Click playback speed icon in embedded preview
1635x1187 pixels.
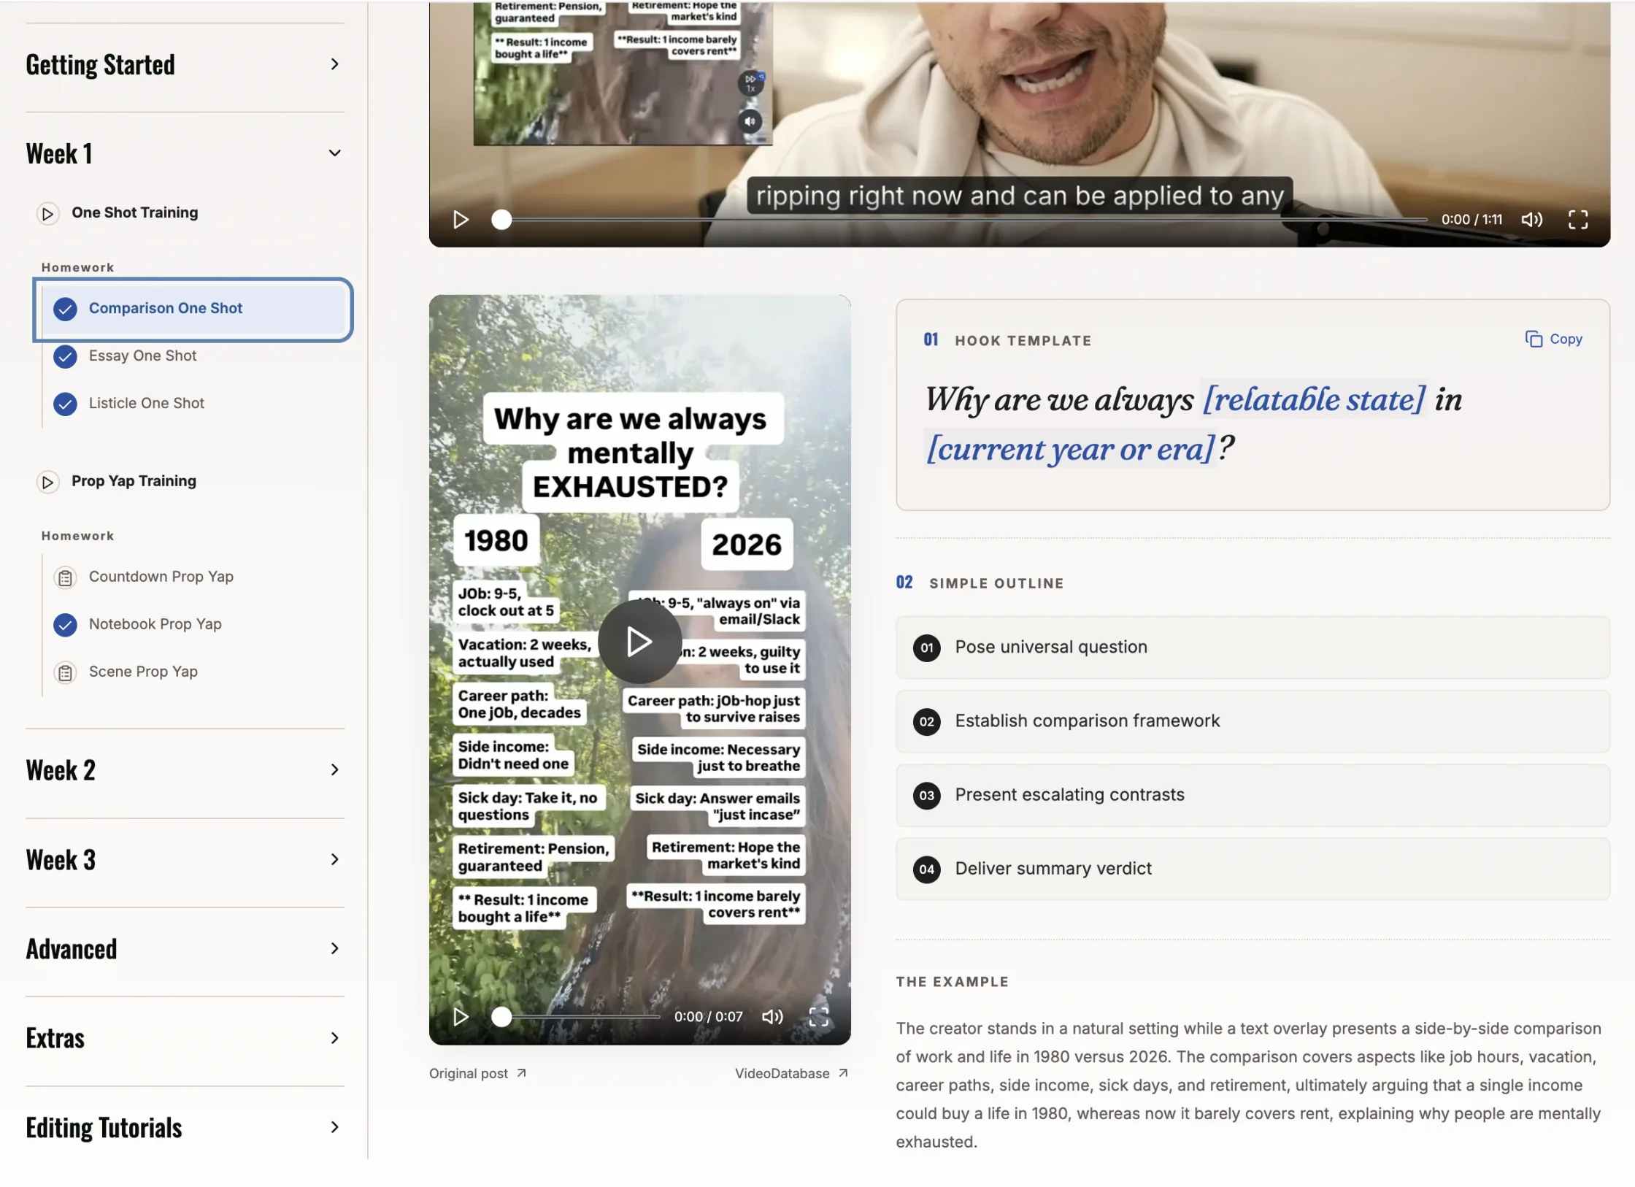(x=750, y=82)
